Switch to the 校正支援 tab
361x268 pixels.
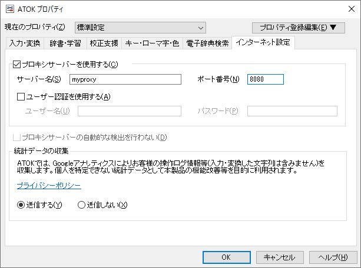pyautogui.click(x=104, y=43)
